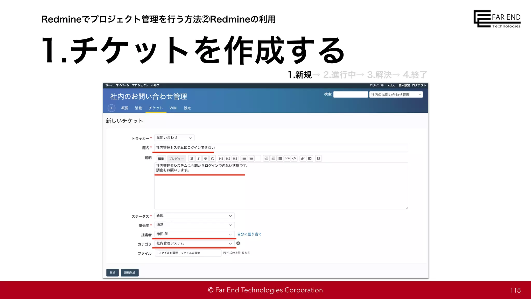Apply bold formatting in description toolbar
This screenshot has width=531, height=299.
click(192, 158)
